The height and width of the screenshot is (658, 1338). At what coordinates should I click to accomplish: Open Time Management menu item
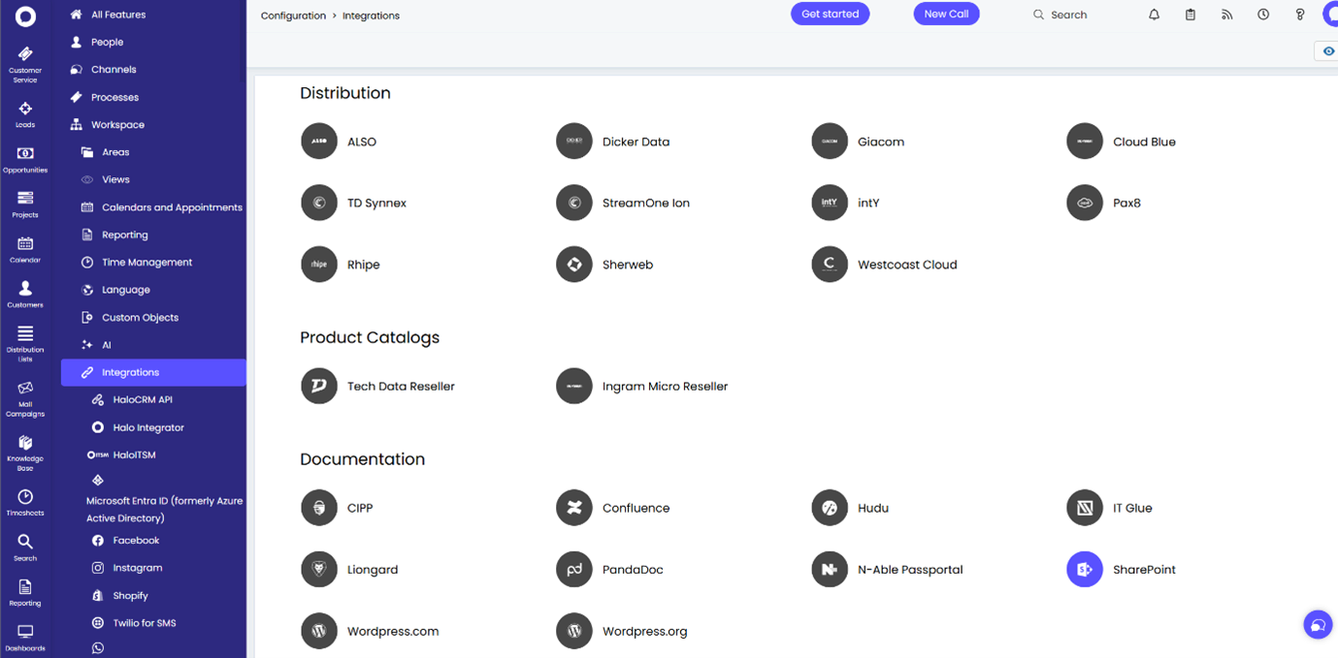pyautogui.click(x=147, y=263)
